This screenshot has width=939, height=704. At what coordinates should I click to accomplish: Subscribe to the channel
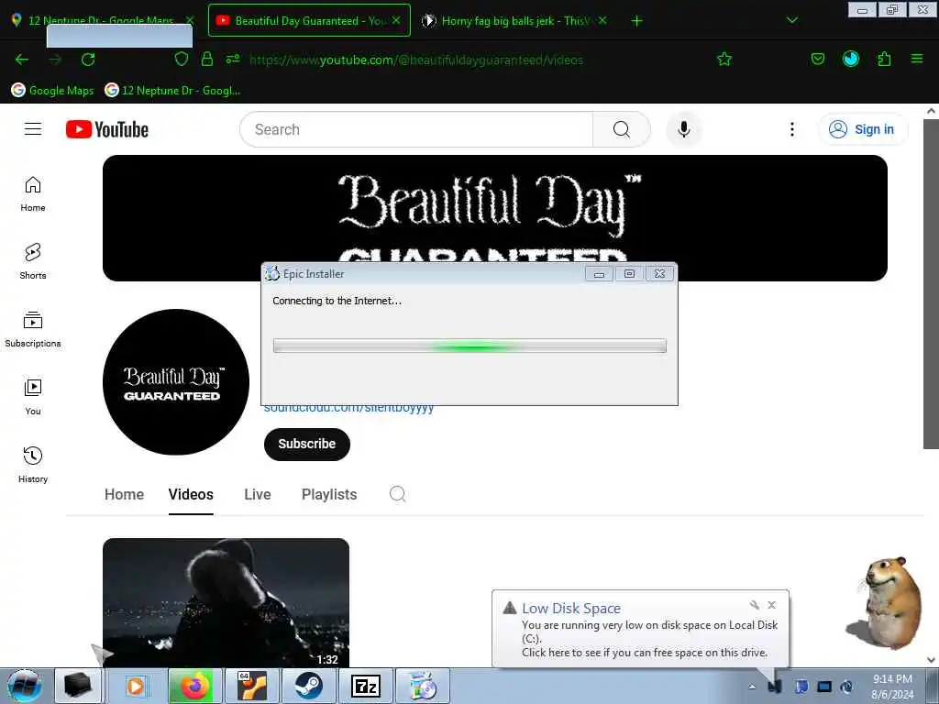[x=306, y=444]
